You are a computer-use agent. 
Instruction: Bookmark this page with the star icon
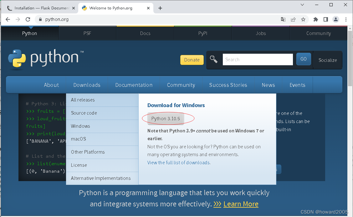point(303,19)
